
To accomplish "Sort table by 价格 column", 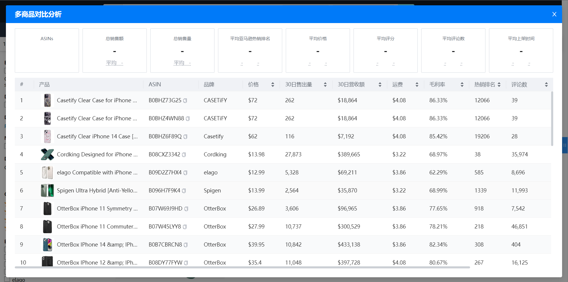I will click(x=272, y=85).
